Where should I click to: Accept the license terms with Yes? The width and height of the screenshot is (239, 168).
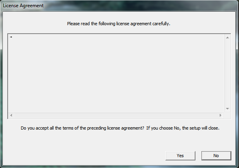[180, 156]
